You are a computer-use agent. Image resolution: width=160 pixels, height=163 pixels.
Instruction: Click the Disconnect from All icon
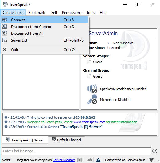pos(5,34)
